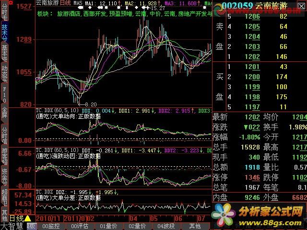
Task: Click the 换手 1.98% value
Action: (297, 127)
